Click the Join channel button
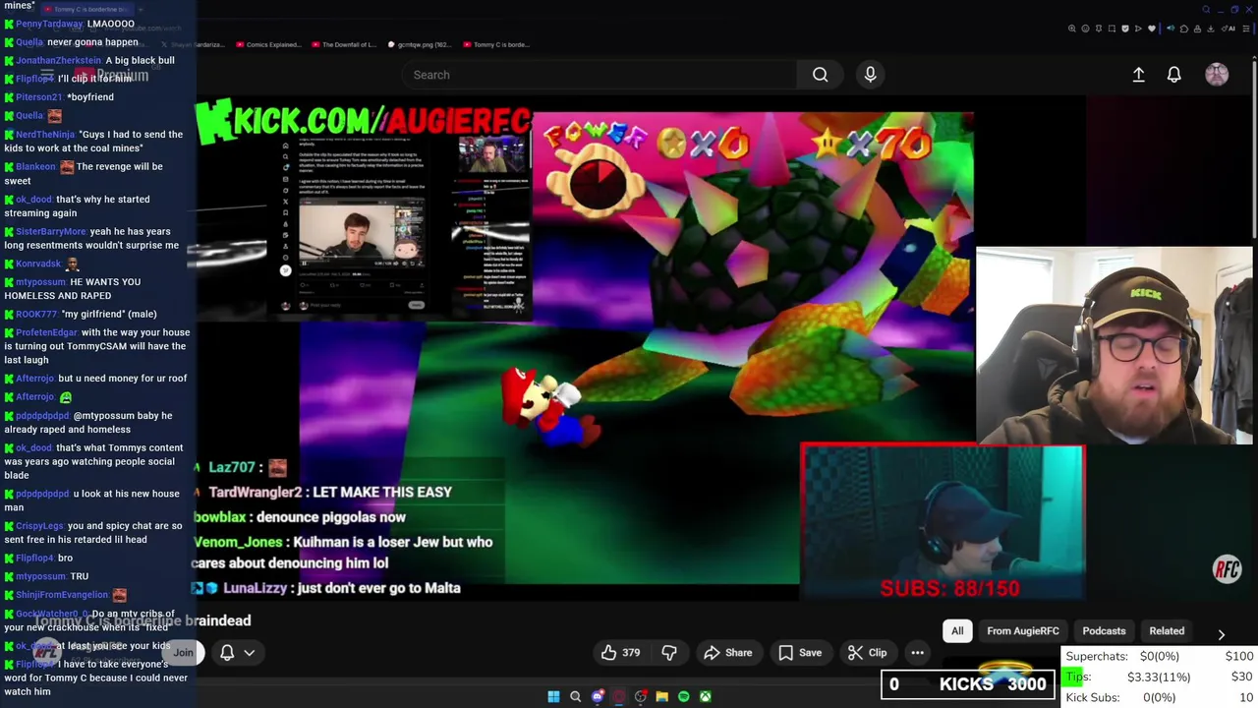This screenshot has width=1258, height=708. click(183, 652)
